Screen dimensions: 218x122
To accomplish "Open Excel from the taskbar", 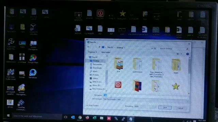I will [94, 118].
